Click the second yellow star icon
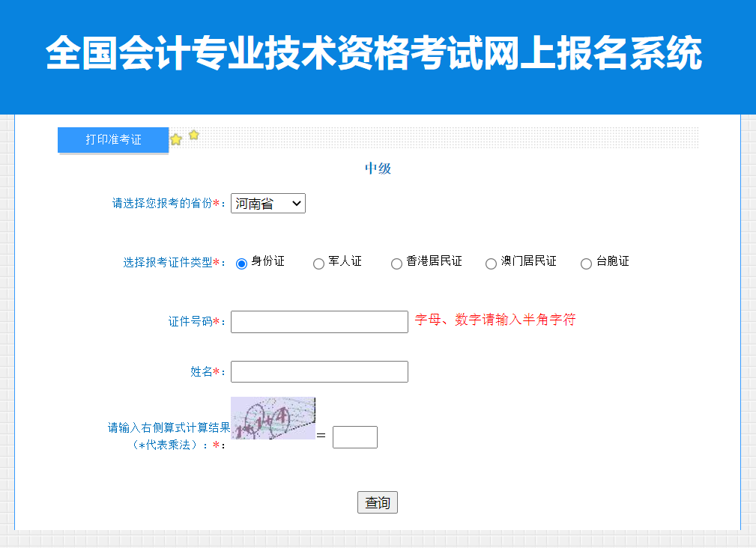Viewport: 756px width, 548px height. click(x=193, y=136)
